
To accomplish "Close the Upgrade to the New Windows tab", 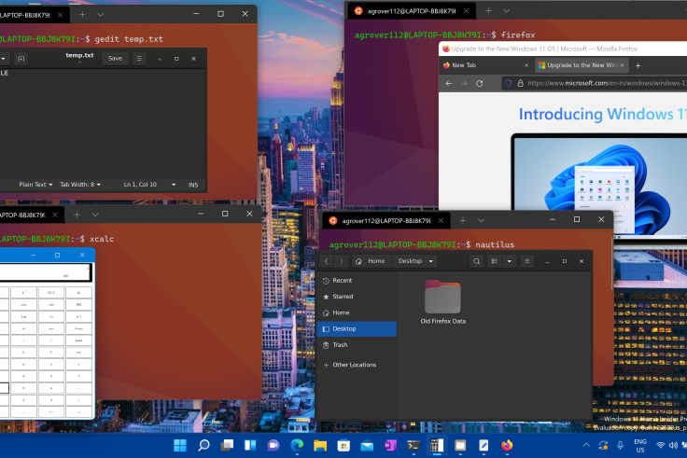I will [622, 65].
